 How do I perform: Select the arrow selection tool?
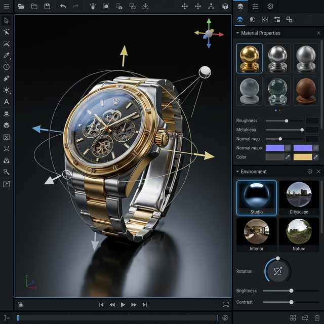[x=7, y=21]
